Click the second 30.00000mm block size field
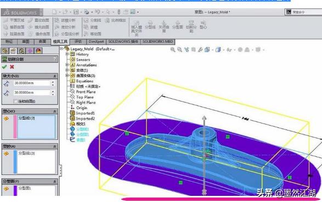The width and height of the screenshot is (322, 203). pyautogui.click(x=32, y=93)
